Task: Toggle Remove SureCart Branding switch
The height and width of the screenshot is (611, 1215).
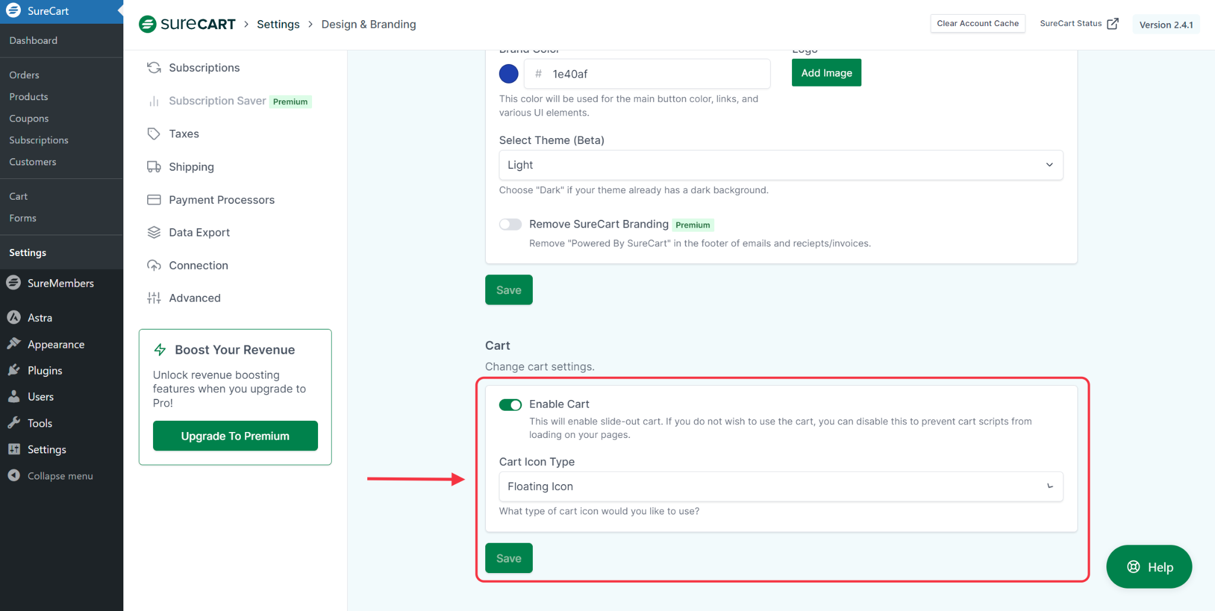Action: pos(510,225)
